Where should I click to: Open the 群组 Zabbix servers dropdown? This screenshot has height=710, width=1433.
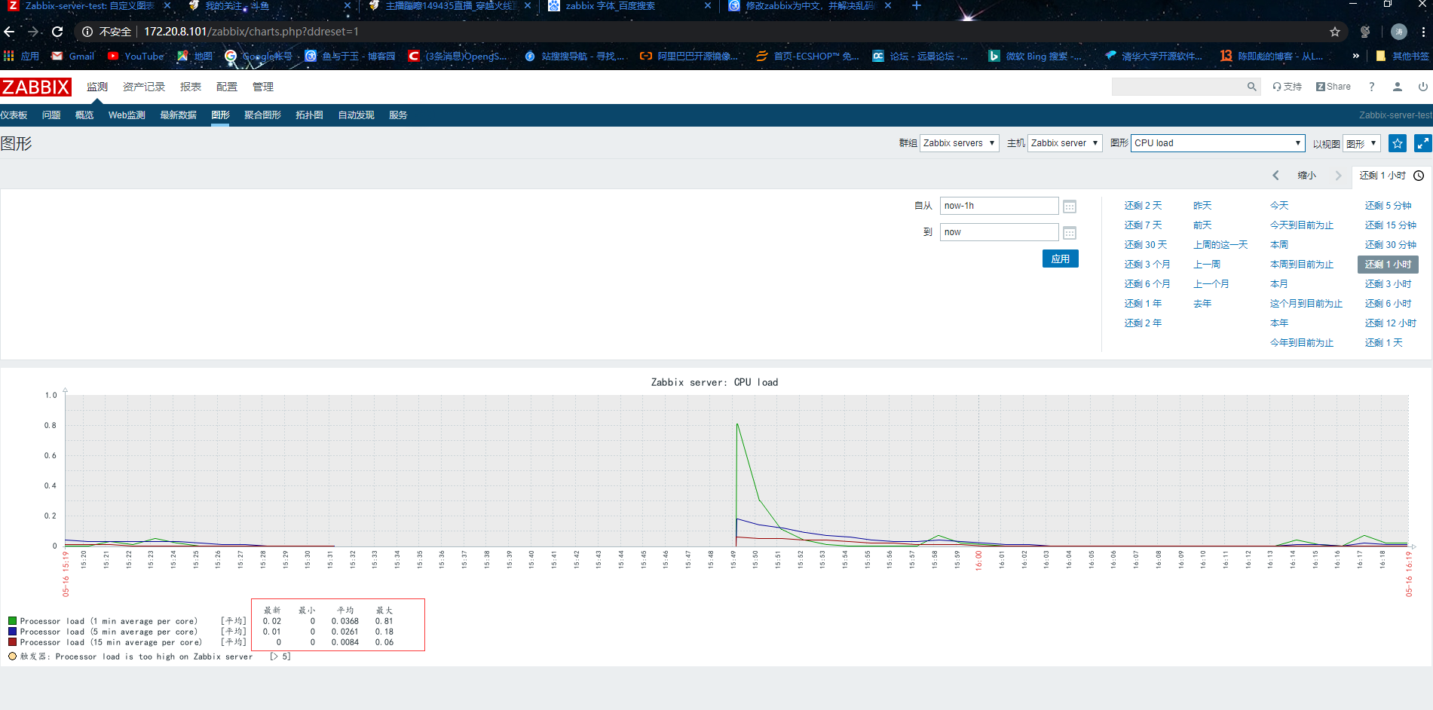tap(960, 143)
